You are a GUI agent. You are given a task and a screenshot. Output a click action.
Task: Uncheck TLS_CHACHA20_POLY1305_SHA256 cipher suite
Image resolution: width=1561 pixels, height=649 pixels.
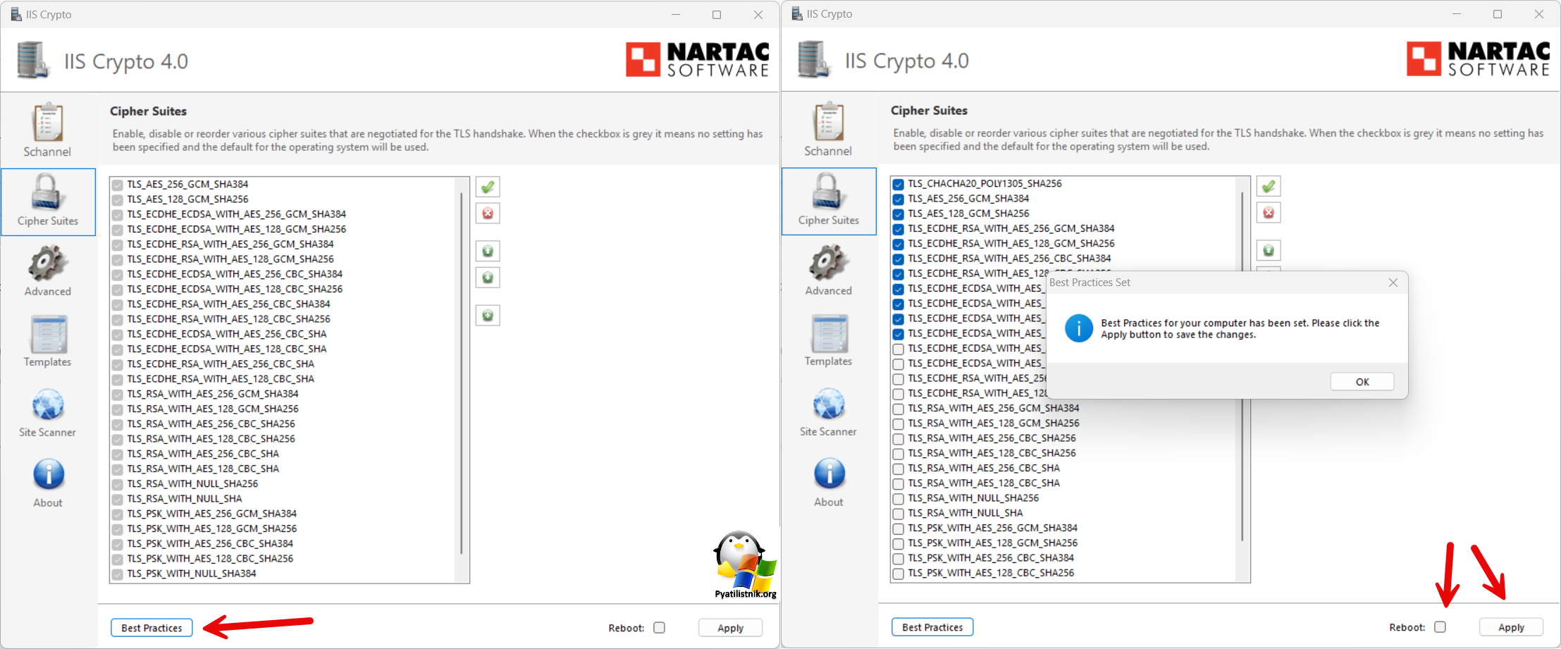pyautogui.click(x=899, y=185)
